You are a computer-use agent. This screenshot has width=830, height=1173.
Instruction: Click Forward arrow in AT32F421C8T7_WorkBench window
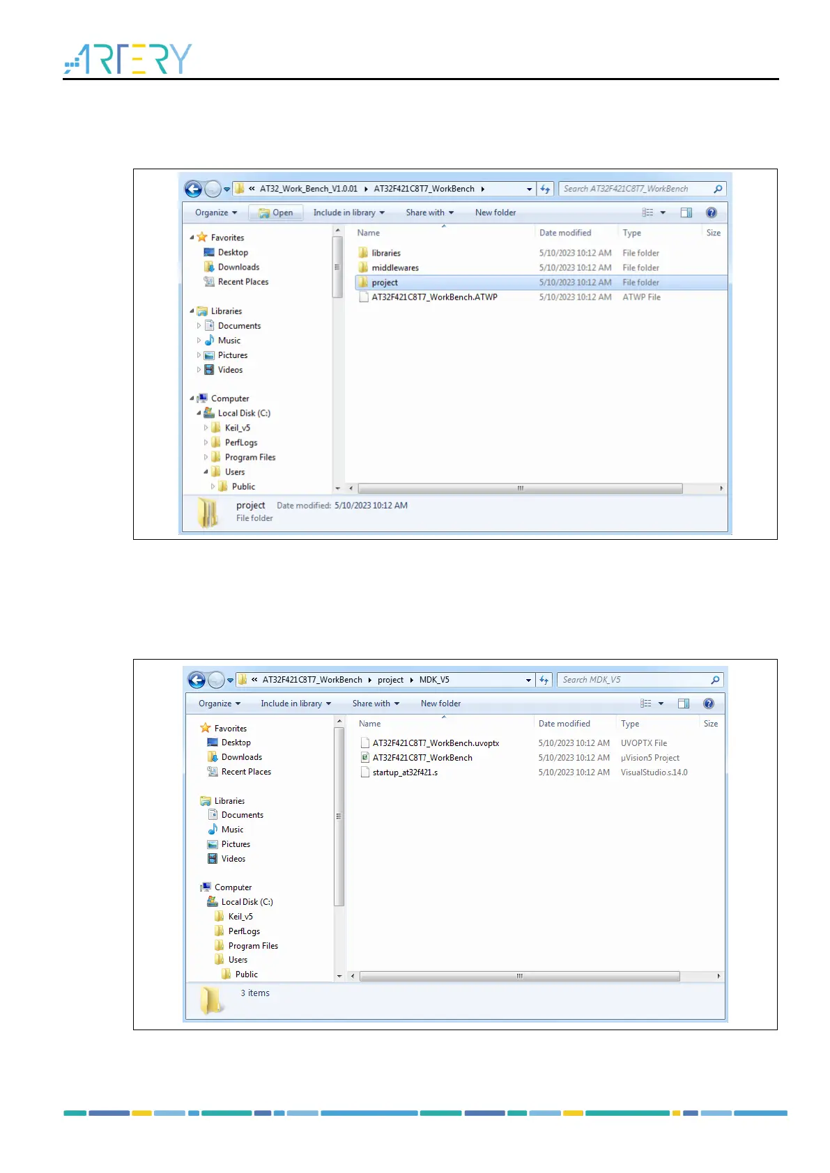tap(213, 189)
